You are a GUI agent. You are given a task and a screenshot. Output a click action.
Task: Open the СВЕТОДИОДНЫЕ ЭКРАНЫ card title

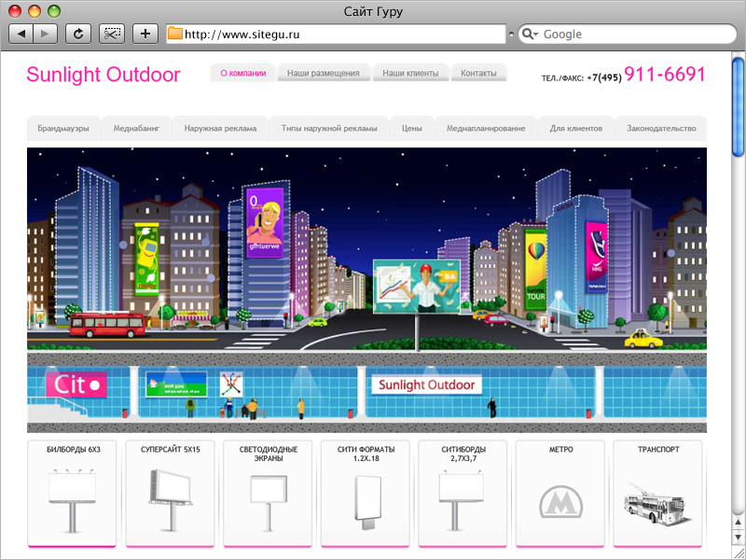tap(269, 454)
